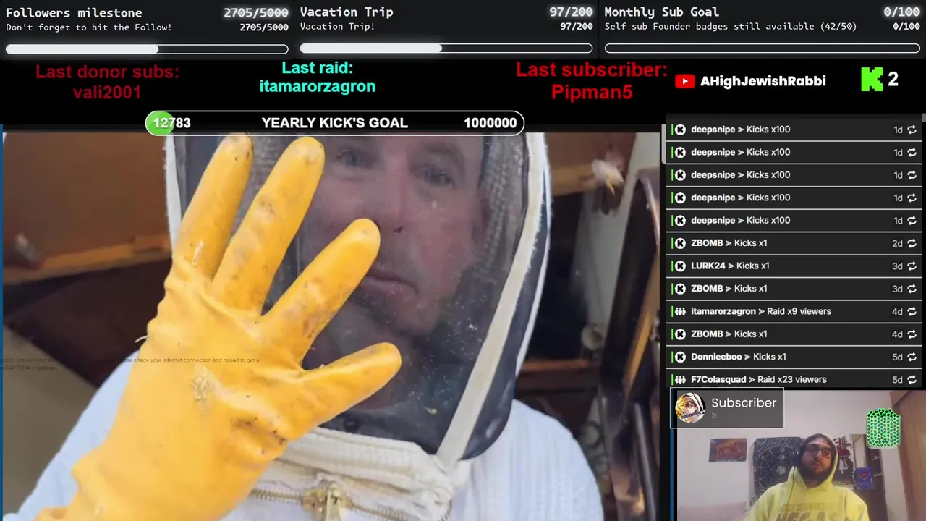926x521 pixels.
Task: Click the number 2 beside Kick logo
Action: [893, 80]
